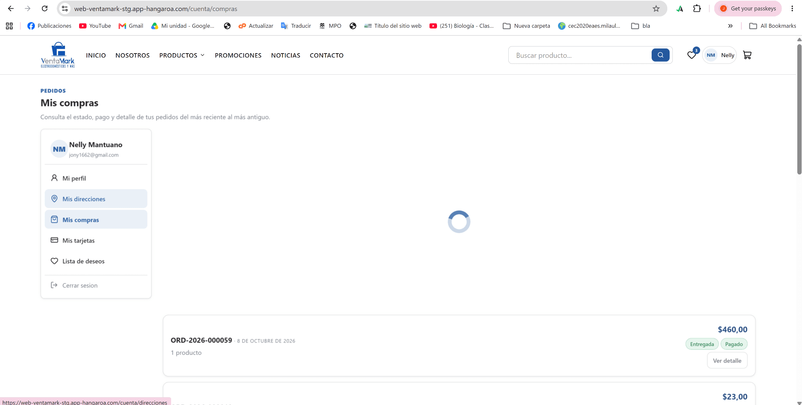Click the vertical page scrollbar
The width and height of the screenshot is (802, 405).
pyautogui.click(x=799, y=109)
